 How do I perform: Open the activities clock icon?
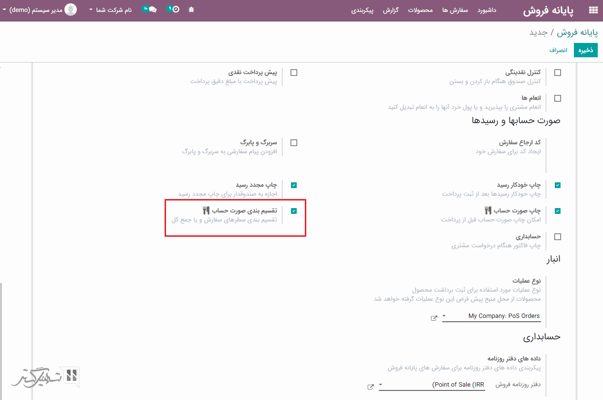(x=175, y=10)
